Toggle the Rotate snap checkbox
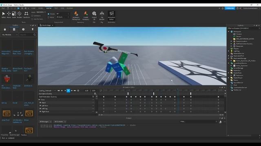261x146 pixels. coord(49,14)
